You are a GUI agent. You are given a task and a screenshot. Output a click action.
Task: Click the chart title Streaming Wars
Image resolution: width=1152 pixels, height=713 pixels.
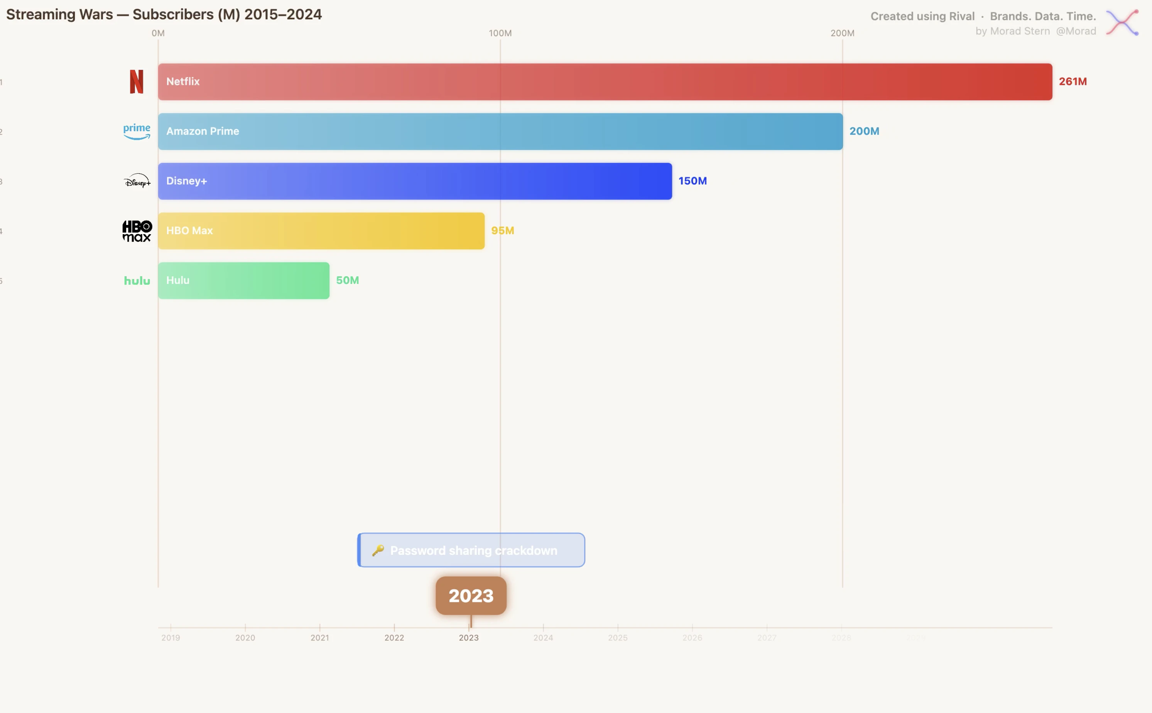click(164, 15)
